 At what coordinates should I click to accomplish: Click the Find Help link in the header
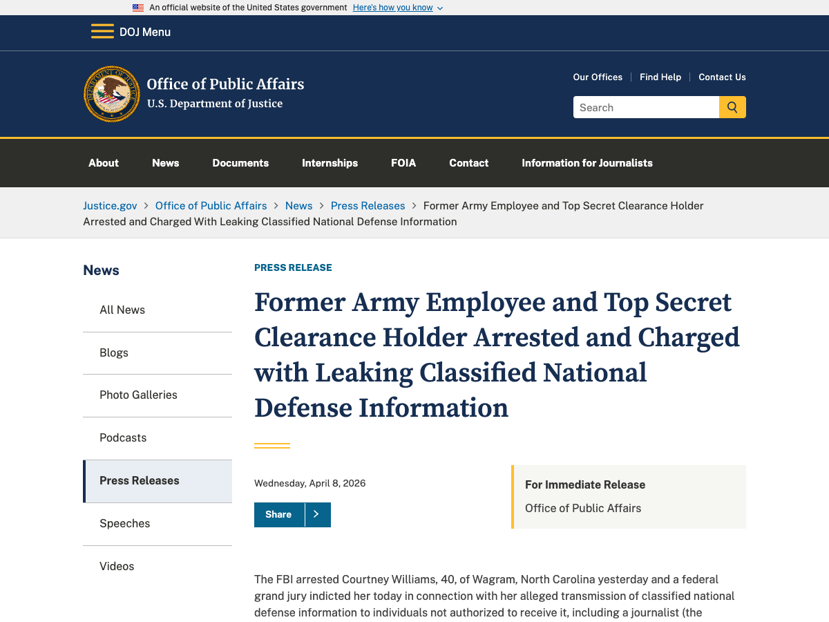(x=660, y=77)
